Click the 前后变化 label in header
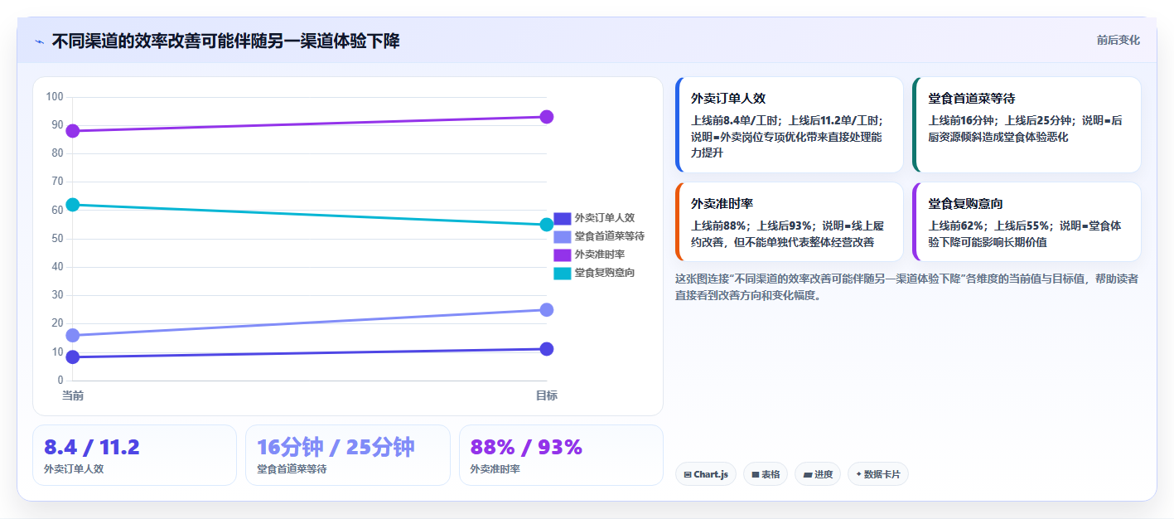 [x=1118, y=40]
